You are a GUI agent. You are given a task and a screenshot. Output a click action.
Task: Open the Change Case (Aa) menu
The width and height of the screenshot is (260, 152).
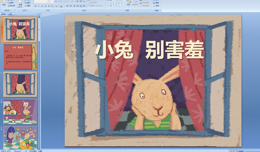click(x=57, y=6)
